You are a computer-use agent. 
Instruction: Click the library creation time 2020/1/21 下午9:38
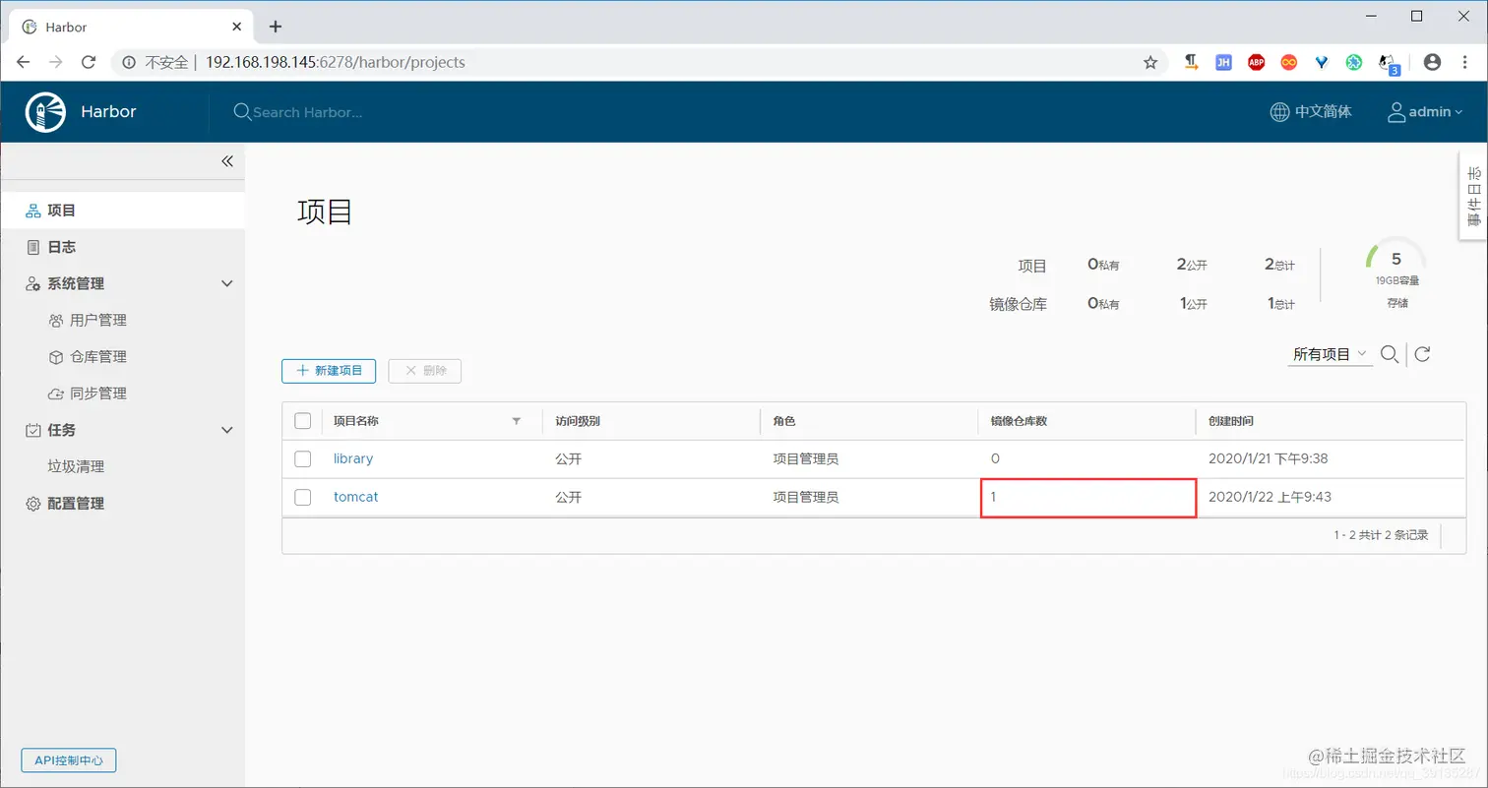point(1269,458)
